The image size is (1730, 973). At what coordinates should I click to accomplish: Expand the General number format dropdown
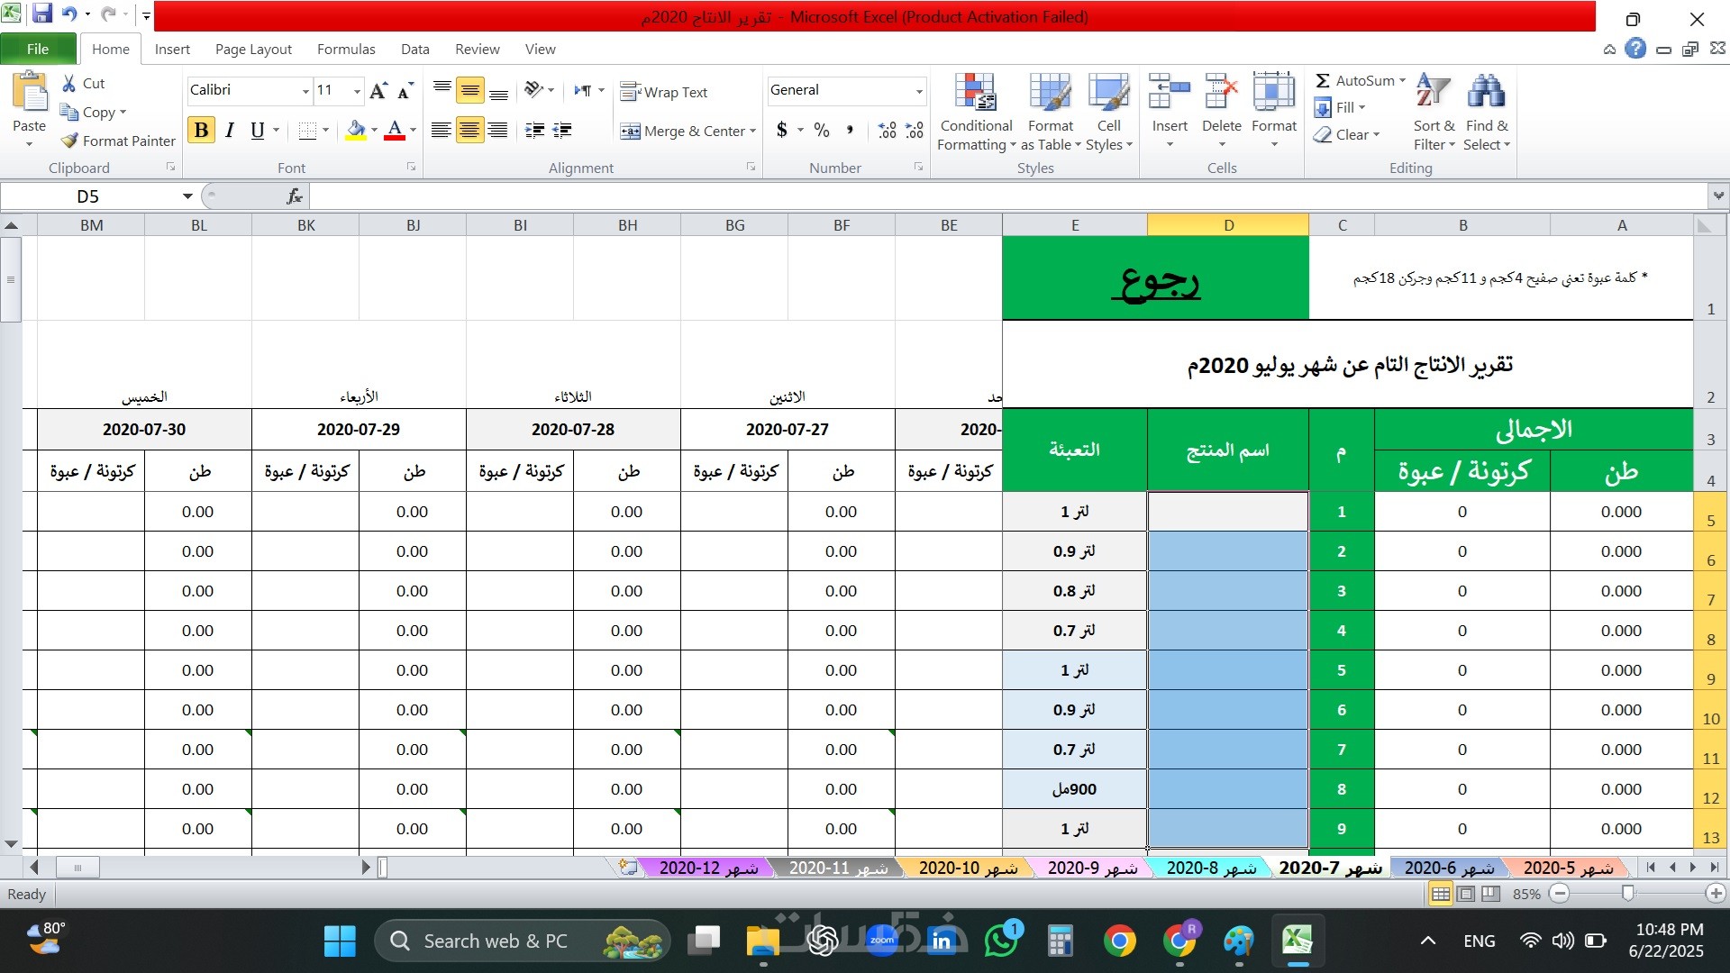click(x=918, y=91)
